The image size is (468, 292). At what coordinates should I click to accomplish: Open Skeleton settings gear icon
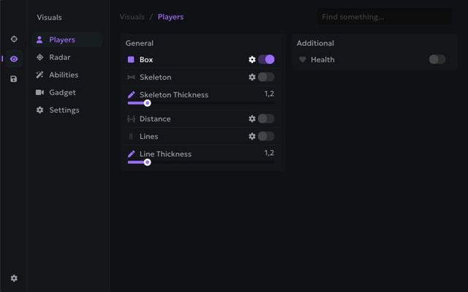252,77
